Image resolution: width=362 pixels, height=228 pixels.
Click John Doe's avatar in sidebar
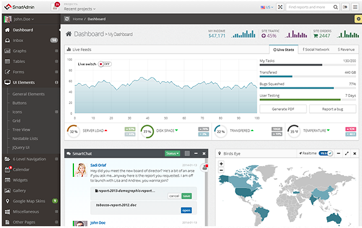(x=8, y=19)
